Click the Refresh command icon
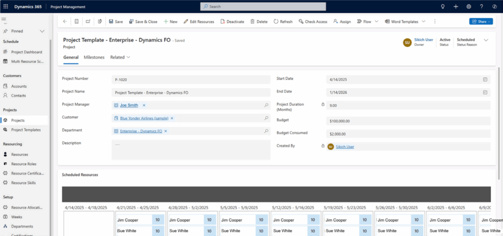503x236 pixels. tap(276, 22)
